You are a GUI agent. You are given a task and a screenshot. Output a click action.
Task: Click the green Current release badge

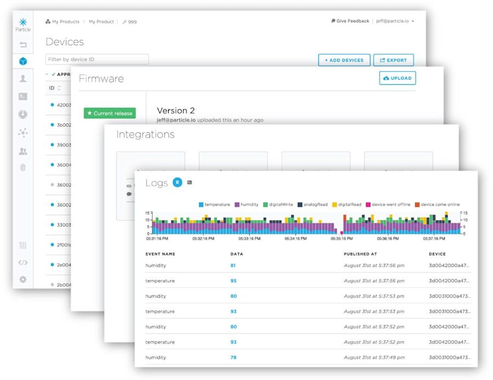pyautogui.click(x=110, y=114)
